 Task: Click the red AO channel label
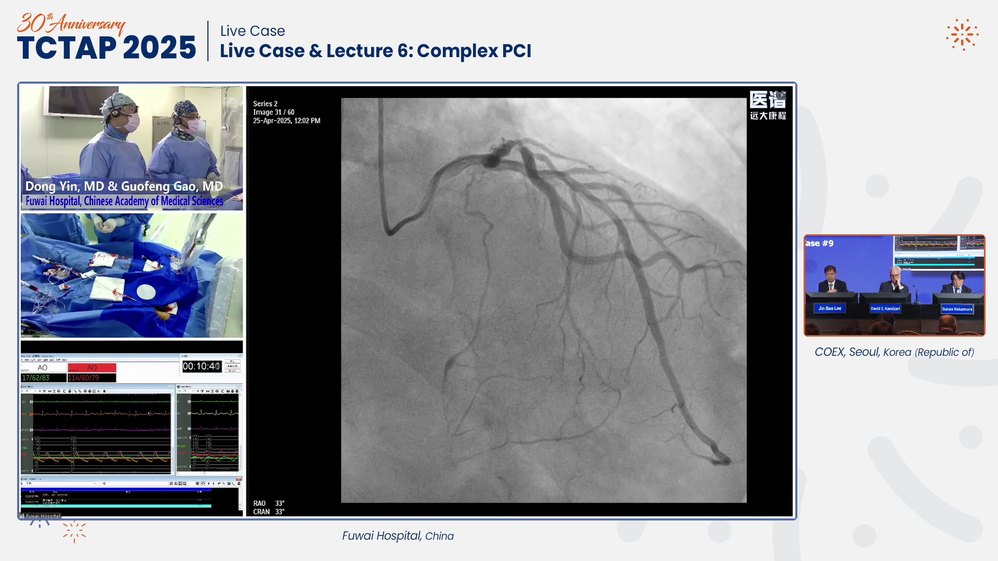click(x=92, y=368)
